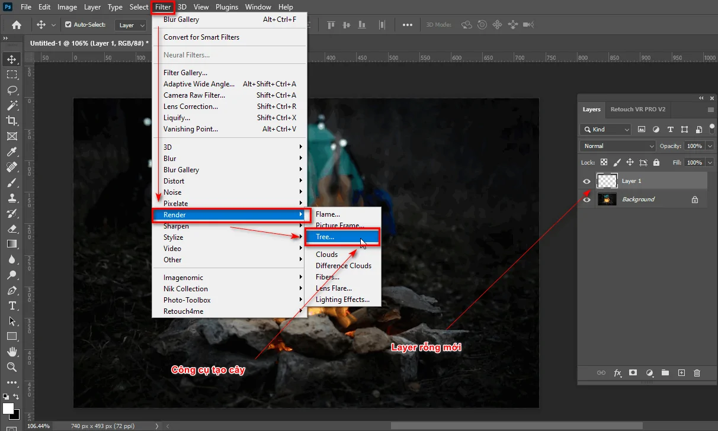The height and width of the screenshot is (431, 718).
Task: Open the Kind filter dropdown
Action: tap(605, 129)
